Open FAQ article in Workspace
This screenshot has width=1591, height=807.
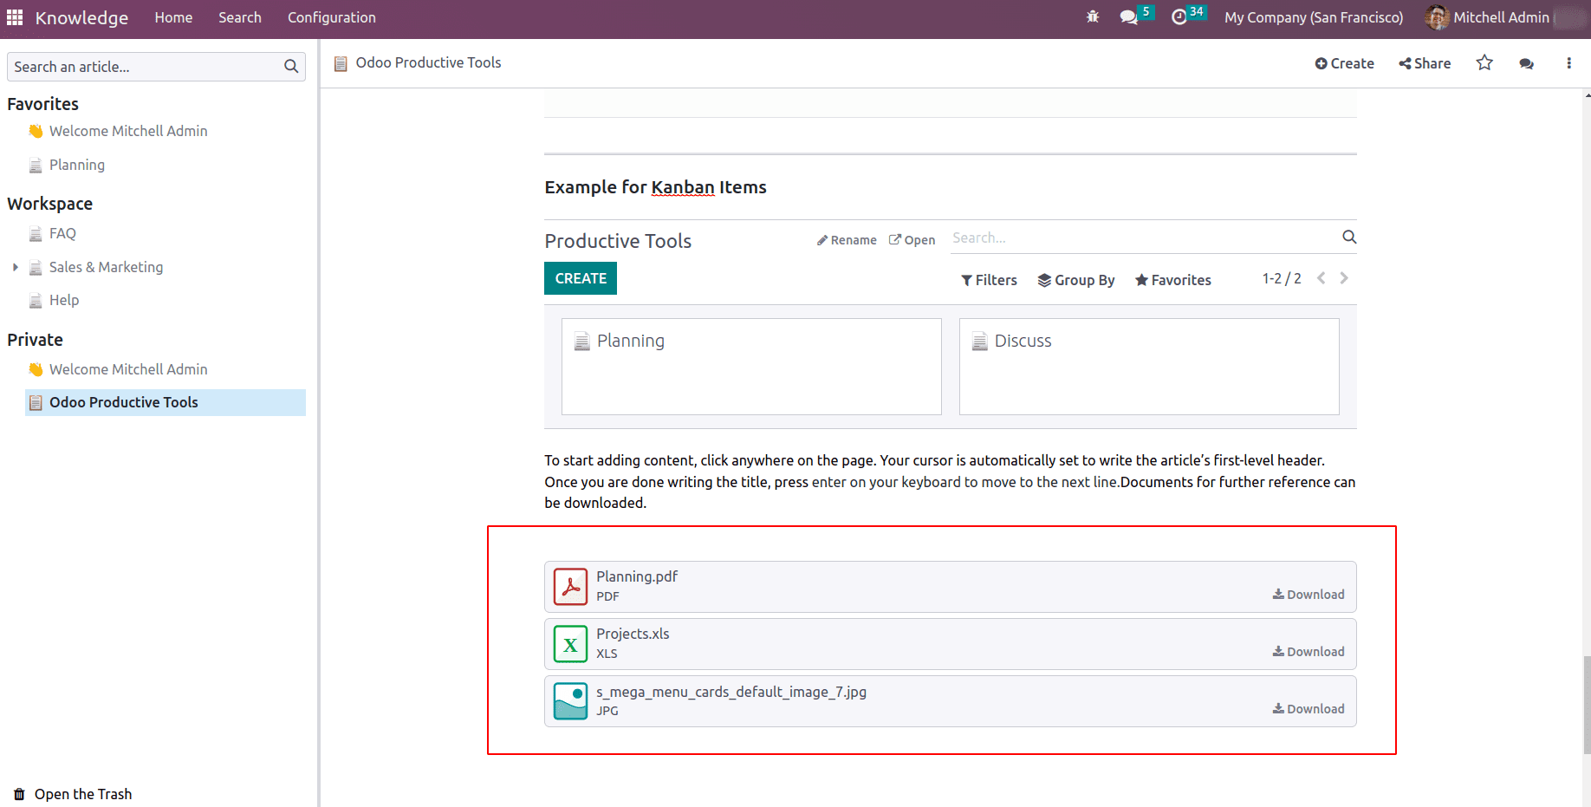tap(62, 233)
